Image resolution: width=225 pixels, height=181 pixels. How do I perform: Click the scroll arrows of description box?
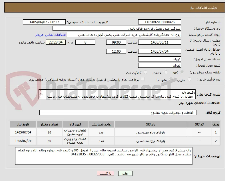pyautogui.click(x=41, y=92)
